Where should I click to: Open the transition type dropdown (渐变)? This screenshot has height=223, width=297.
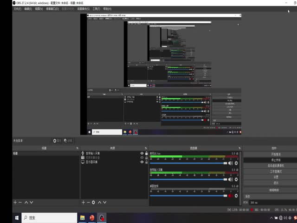(269, 197)
